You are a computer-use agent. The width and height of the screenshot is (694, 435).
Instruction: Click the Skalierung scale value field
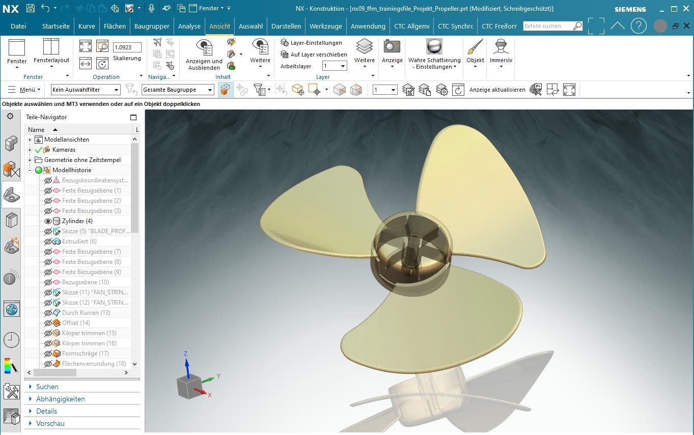[x=127, y=47]
